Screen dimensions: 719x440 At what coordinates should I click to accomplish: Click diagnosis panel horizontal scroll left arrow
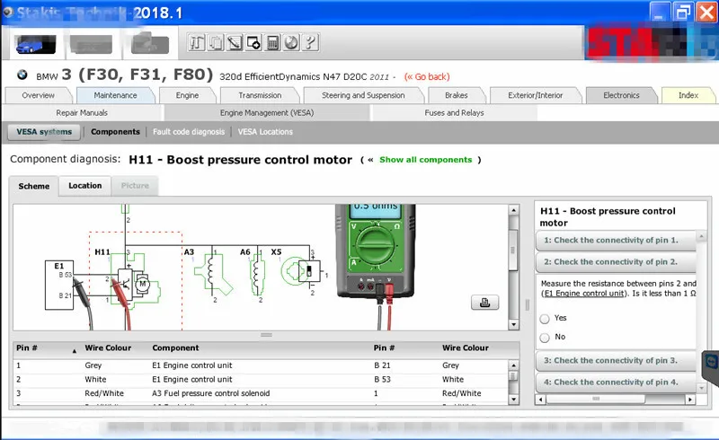(x=541, y=400)
